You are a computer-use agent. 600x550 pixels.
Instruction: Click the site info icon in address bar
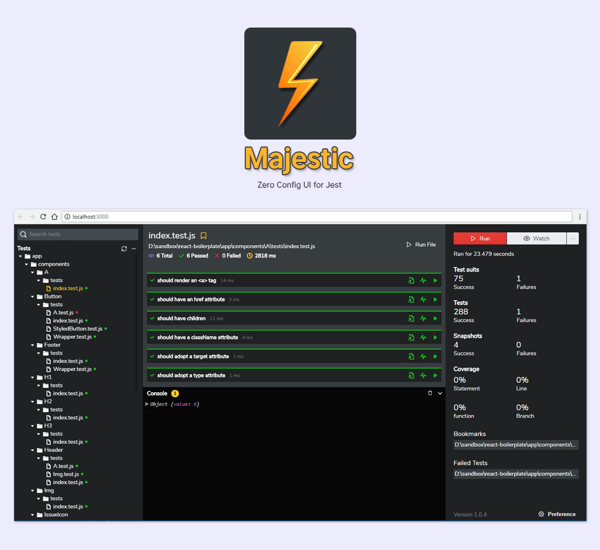[x=67, y=217]
